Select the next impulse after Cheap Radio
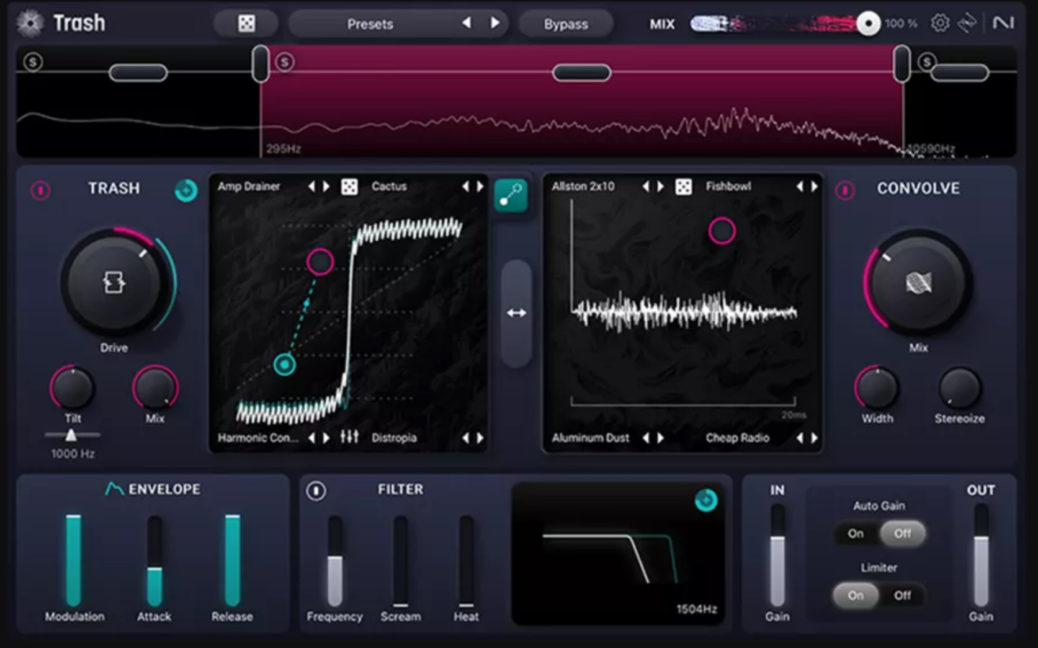Screen dimensions: 1038x648 coord(814,438)
